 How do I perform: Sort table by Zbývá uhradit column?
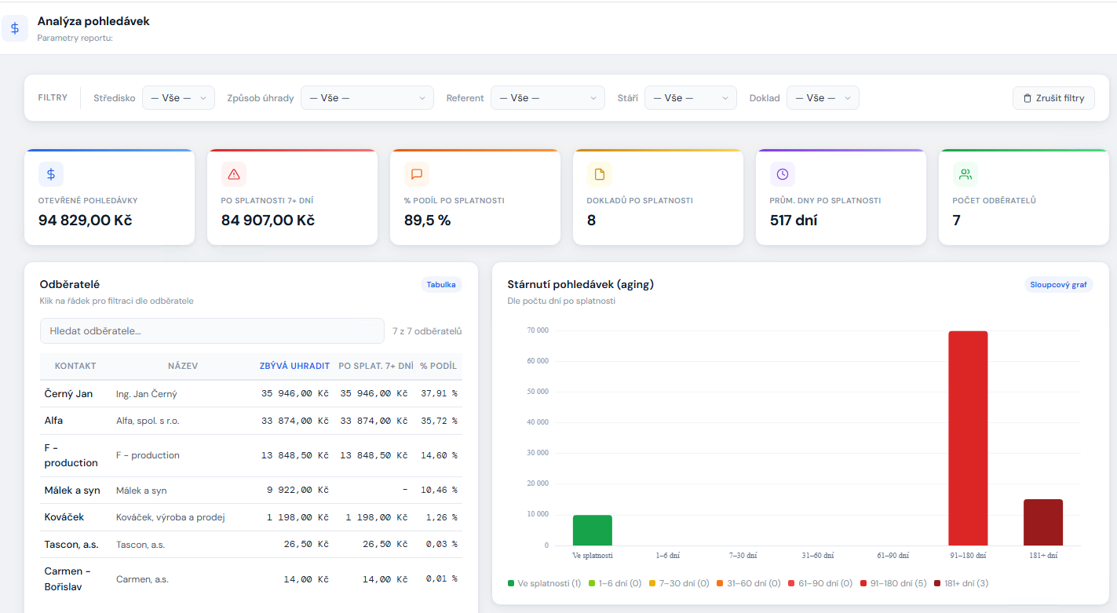(294, 366)
